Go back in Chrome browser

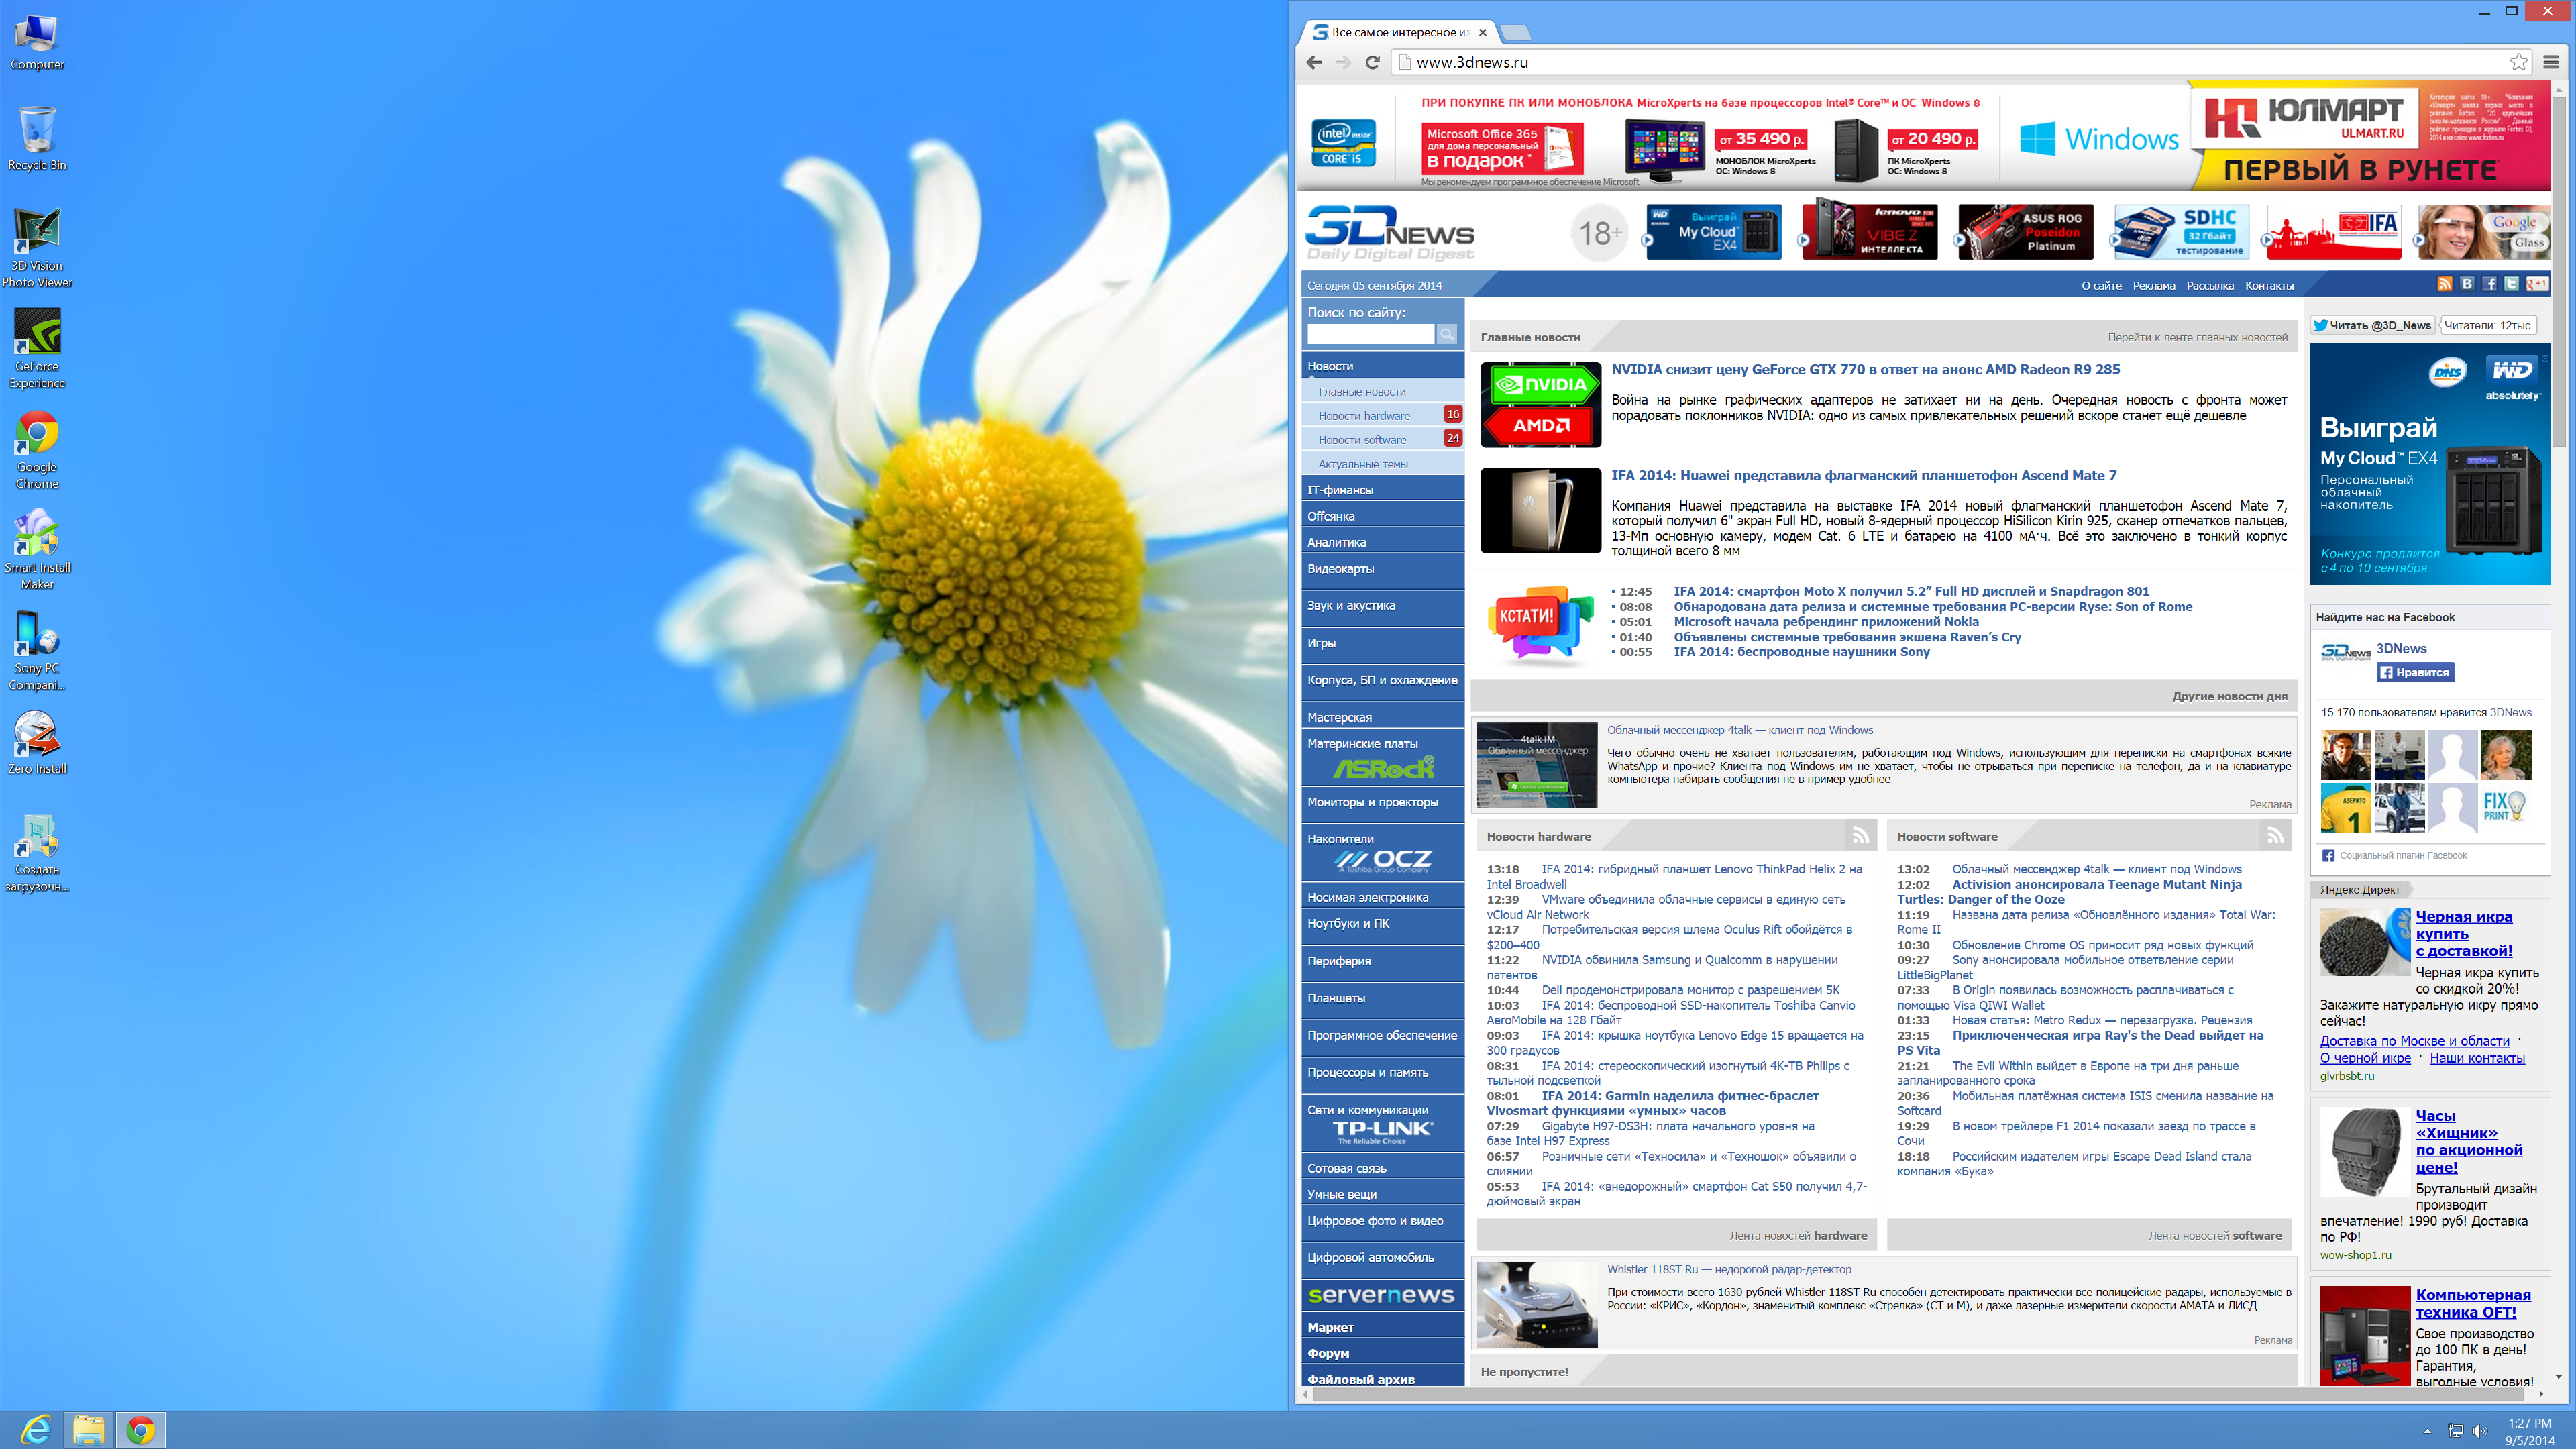pyautogui.click(x=1315, y=62)
